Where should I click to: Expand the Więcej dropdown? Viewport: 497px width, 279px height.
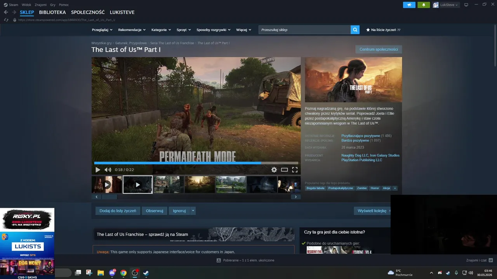pyautogui.click(x=243, y=30)
